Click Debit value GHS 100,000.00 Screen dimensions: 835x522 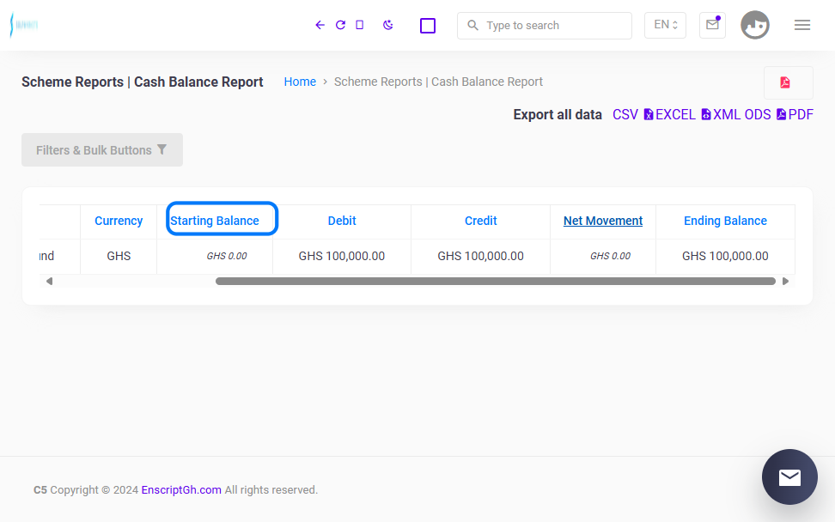coord(342,256)
